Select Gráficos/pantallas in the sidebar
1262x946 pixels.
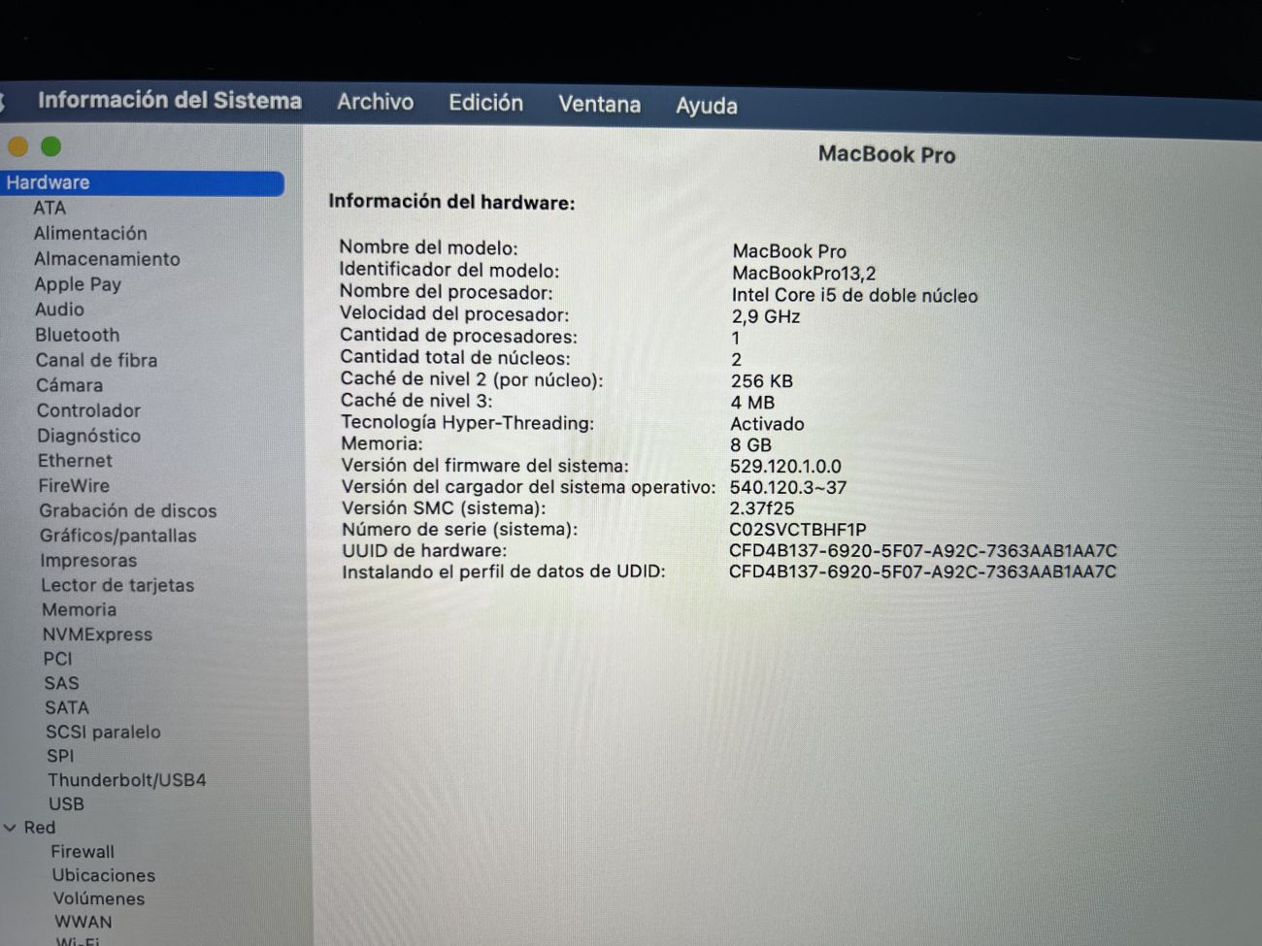(117, 536)
